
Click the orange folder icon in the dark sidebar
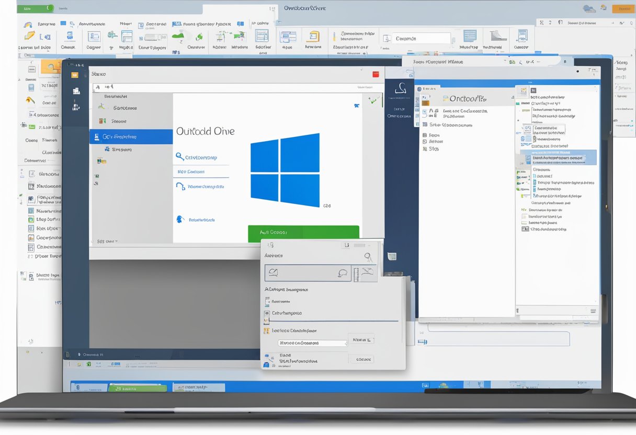pyautogui.click(x=75, y=75)
